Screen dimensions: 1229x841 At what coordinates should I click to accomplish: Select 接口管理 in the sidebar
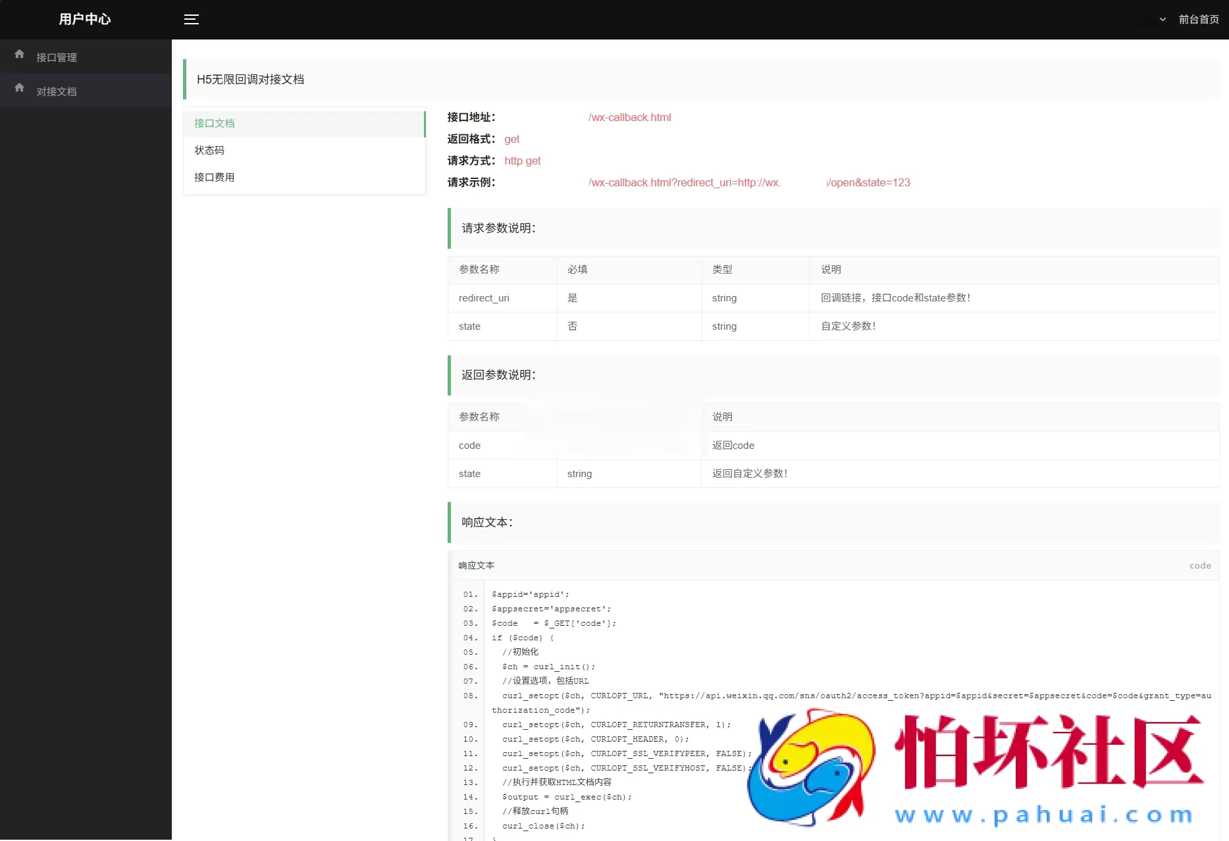[56, 57]
